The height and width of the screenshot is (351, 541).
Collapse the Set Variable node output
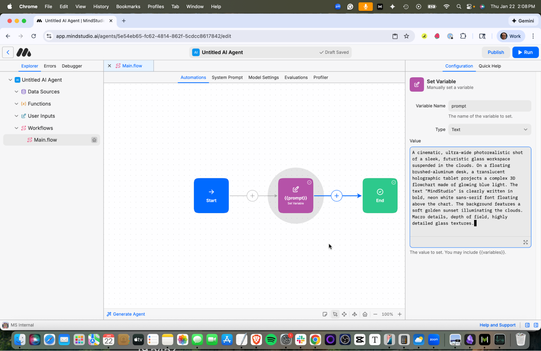[x=309, y=182]
